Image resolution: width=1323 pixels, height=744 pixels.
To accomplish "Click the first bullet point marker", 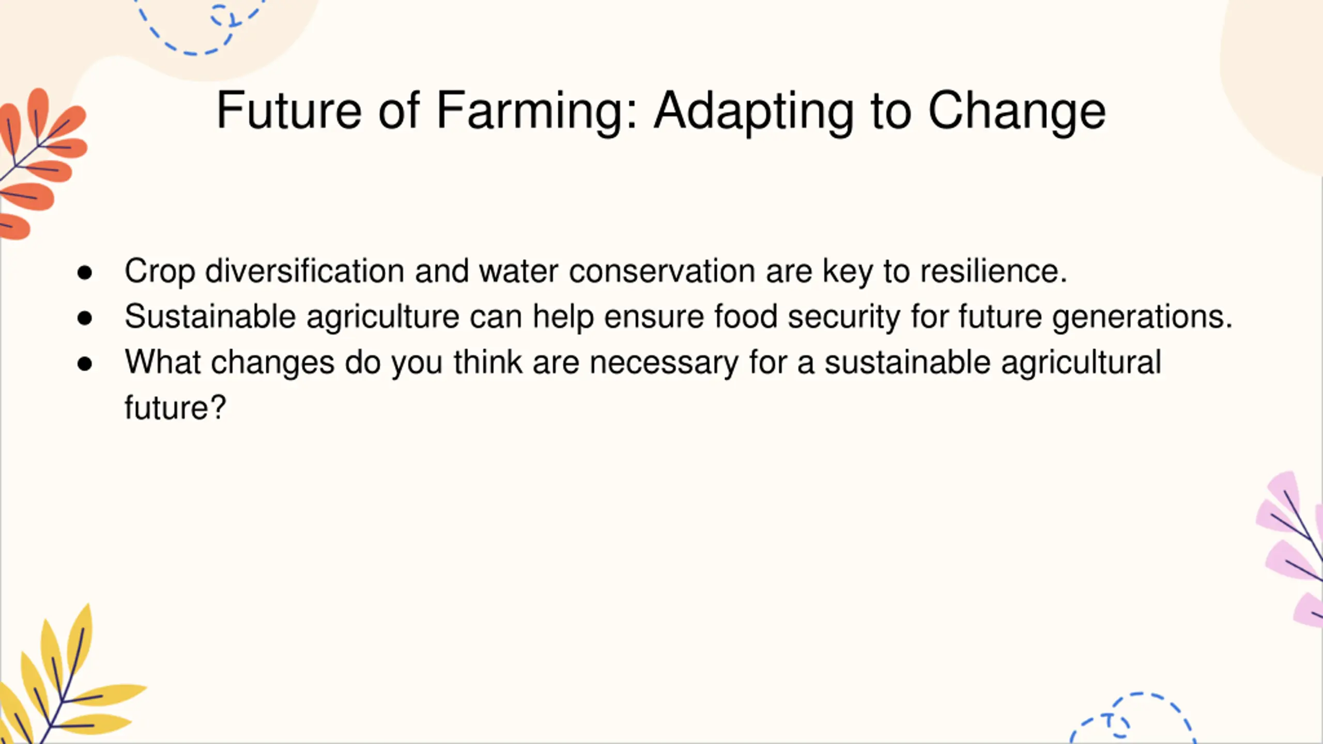I will (85, 272).
